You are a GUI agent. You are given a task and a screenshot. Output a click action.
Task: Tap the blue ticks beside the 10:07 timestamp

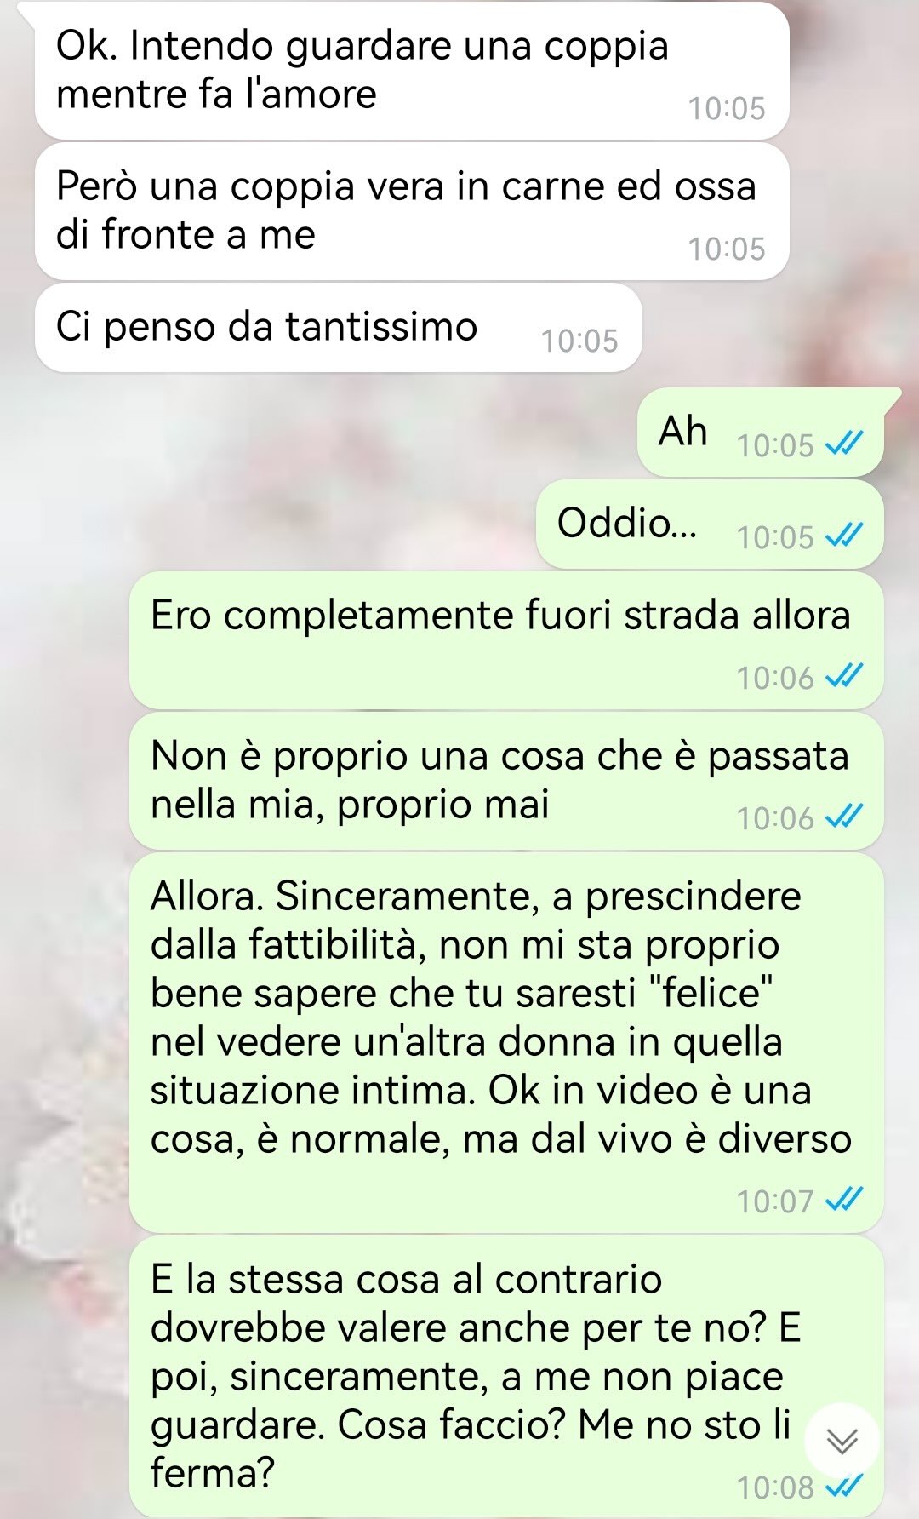(x=845, y=1201)
